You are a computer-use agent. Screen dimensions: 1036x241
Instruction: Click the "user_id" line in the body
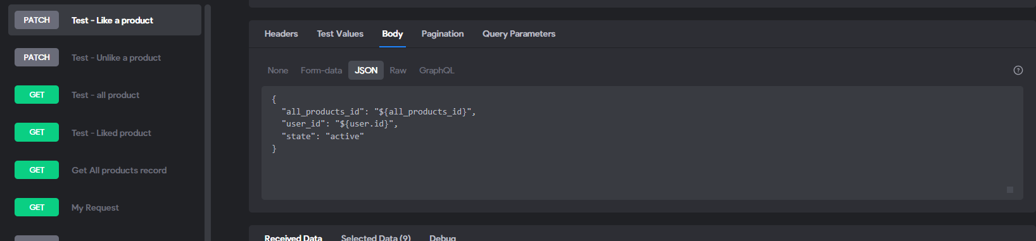[340, 124]
